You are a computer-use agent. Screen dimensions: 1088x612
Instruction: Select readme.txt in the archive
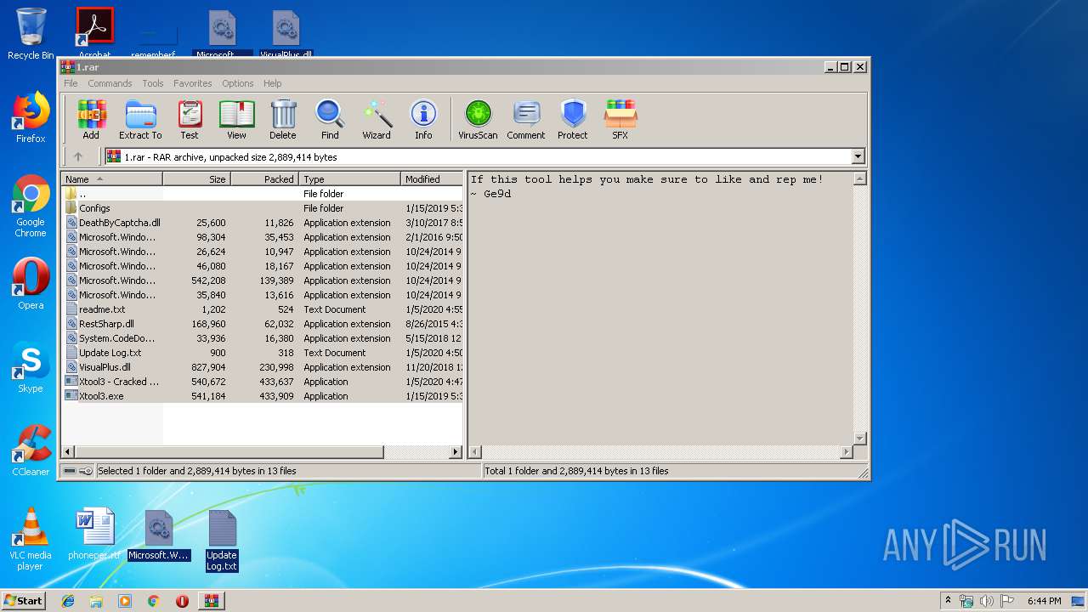point(263,309)
